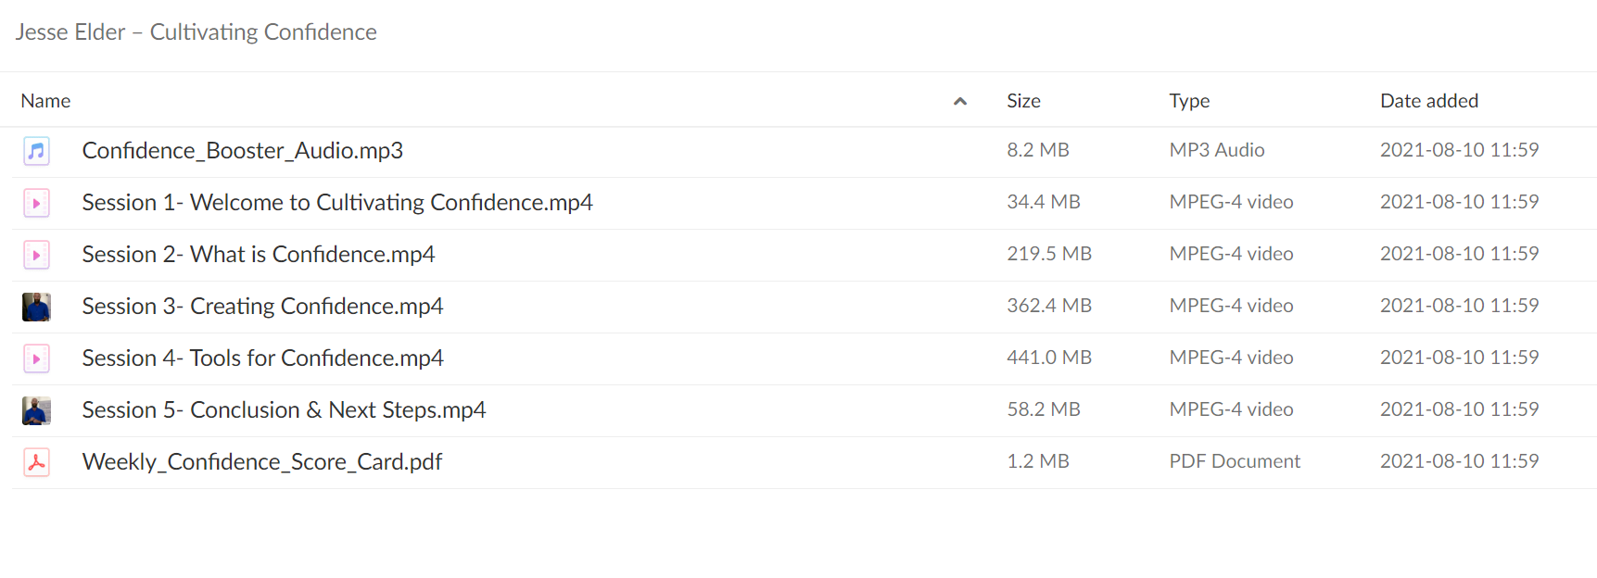
Task: Open Session 2- What is Confidence.mp4
Action: (259, 254)
